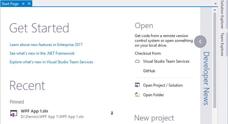The height and width of the screenshot is (124, 228).
Task: Unpin WPF App 1.sln with the pin icon
Action: [x=112, y=113]
